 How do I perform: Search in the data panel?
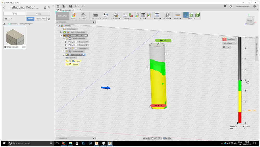(x=49, y=8)
